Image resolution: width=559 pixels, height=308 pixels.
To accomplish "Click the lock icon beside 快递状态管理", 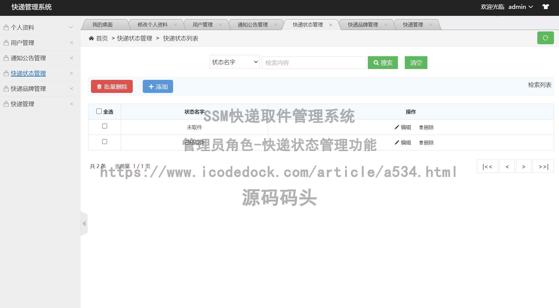I will (x=6, y=73).
